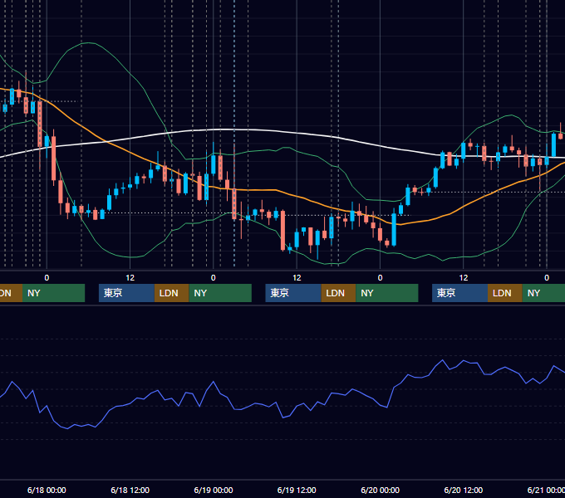Select the NY session block spanning 6/18 00:00

(54, 293)
